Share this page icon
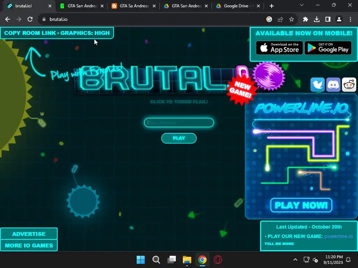 (280, 20)
